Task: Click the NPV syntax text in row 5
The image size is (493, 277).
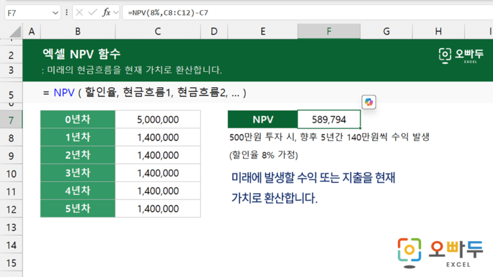Action: [x=144, y=92]
